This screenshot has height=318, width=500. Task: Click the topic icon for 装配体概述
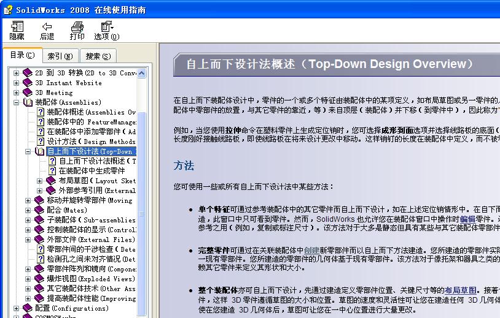tap(41, 112)
